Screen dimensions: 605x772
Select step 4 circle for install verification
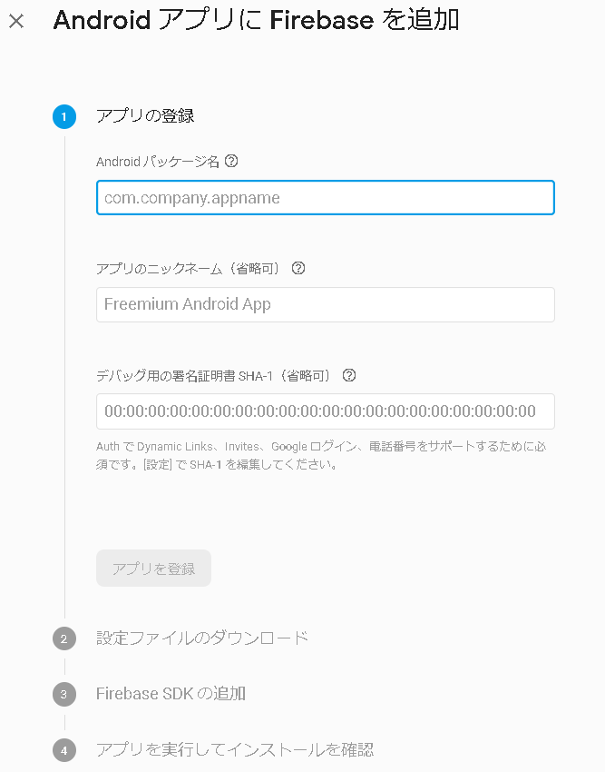tap(63, 750)
